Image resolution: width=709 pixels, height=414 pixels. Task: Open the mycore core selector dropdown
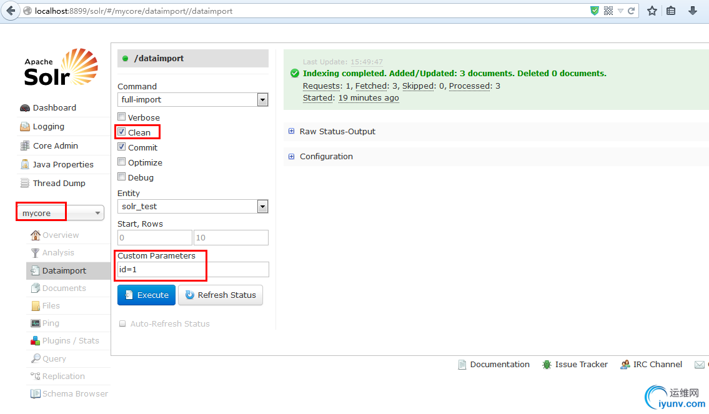tap(60, 213)
